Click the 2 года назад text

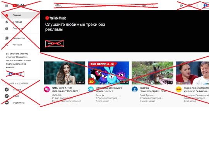click(x=102, y=101)
